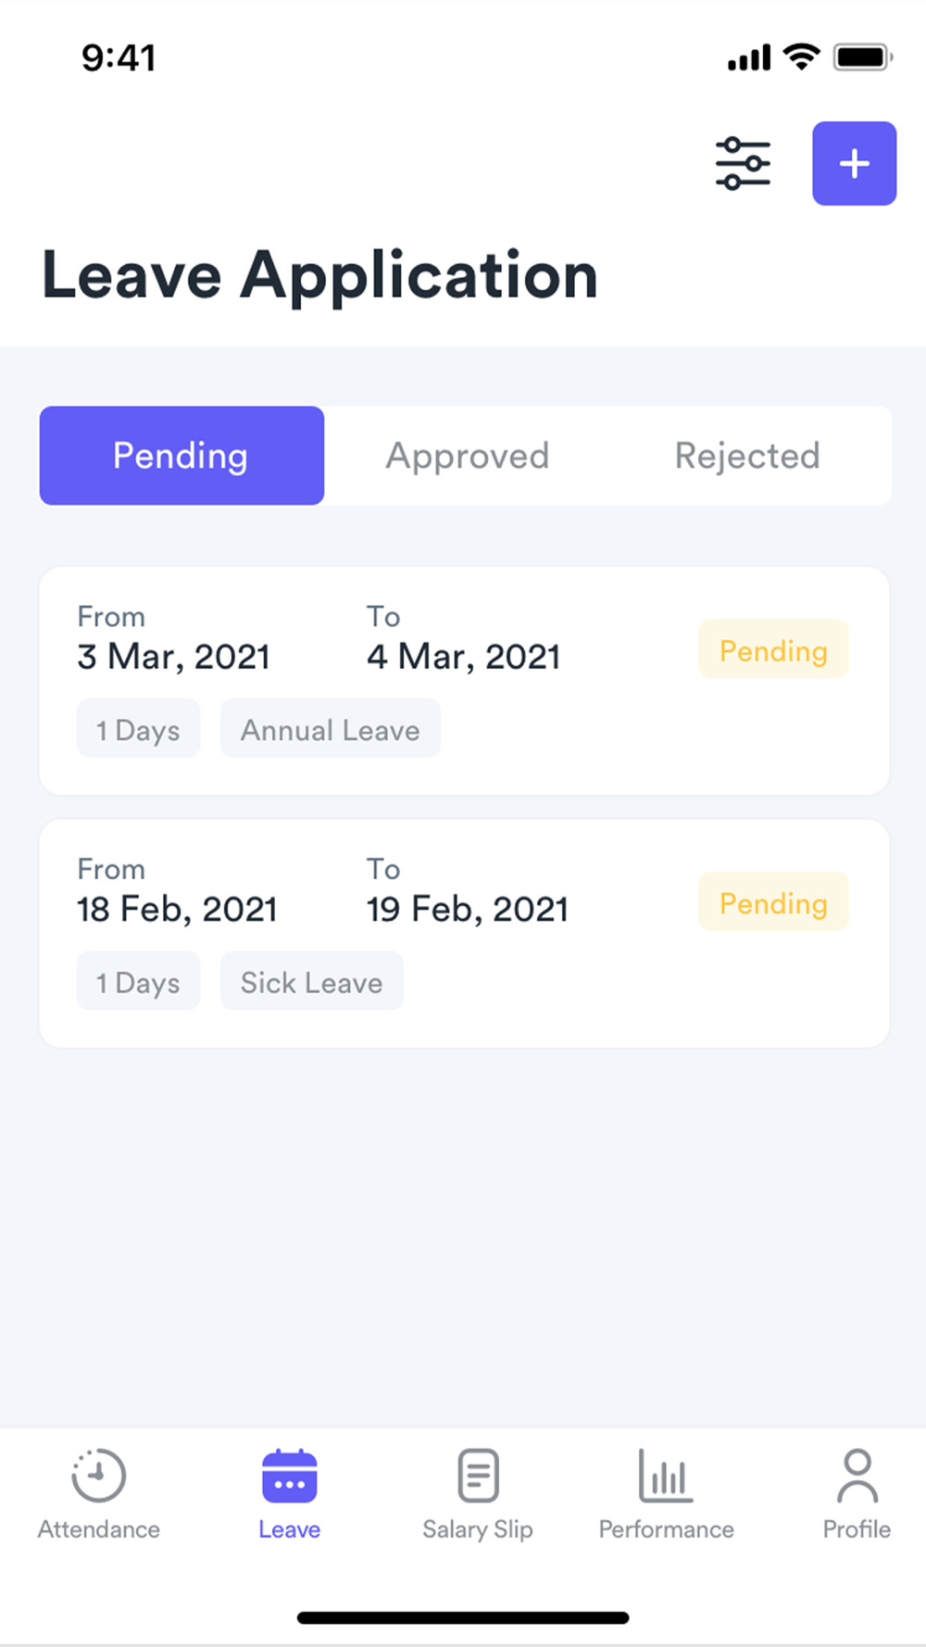
Task: Switch to the Approved tab
Action: 468,456
